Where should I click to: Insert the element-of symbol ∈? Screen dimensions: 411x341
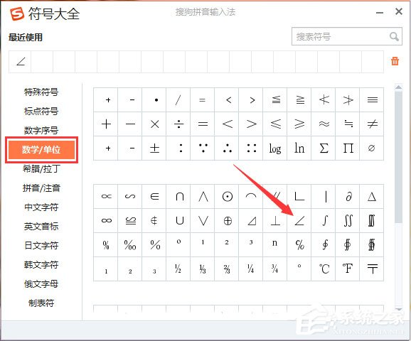click(154, 196)
